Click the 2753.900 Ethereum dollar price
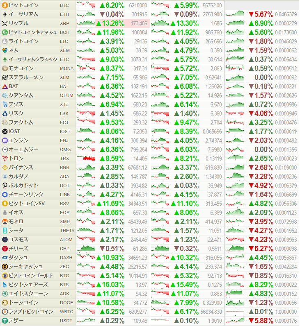The height and width of the screenshot is (326, 300). [212, 14]
